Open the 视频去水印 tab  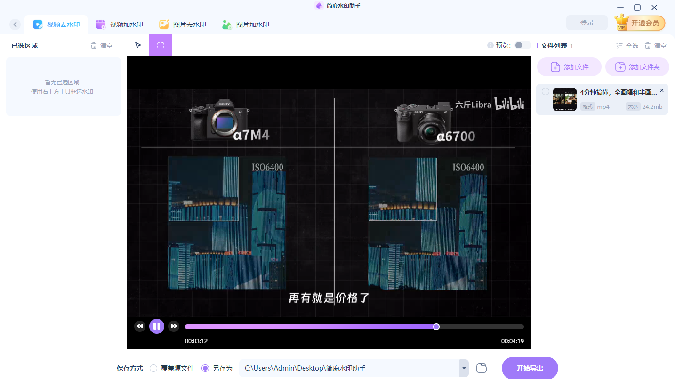coord(56,24)
